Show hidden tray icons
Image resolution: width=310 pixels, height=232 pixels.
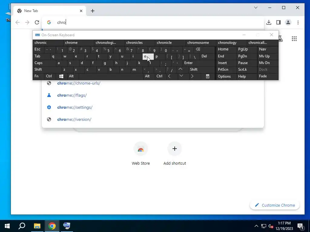pyautogui.click(x=256, y=226)
